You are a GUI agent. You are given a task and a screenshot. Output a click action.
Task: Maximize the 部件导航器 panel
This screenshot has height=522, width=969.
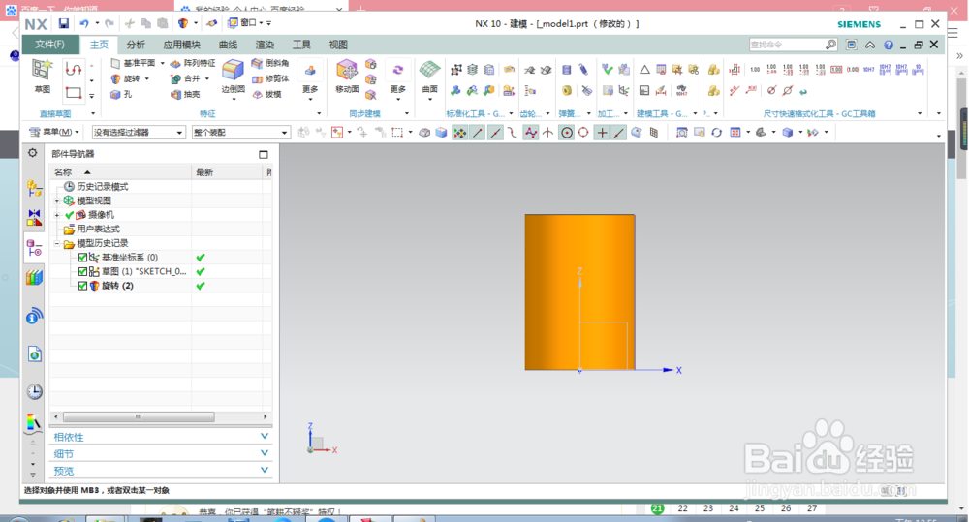click(x=264, y=154)
